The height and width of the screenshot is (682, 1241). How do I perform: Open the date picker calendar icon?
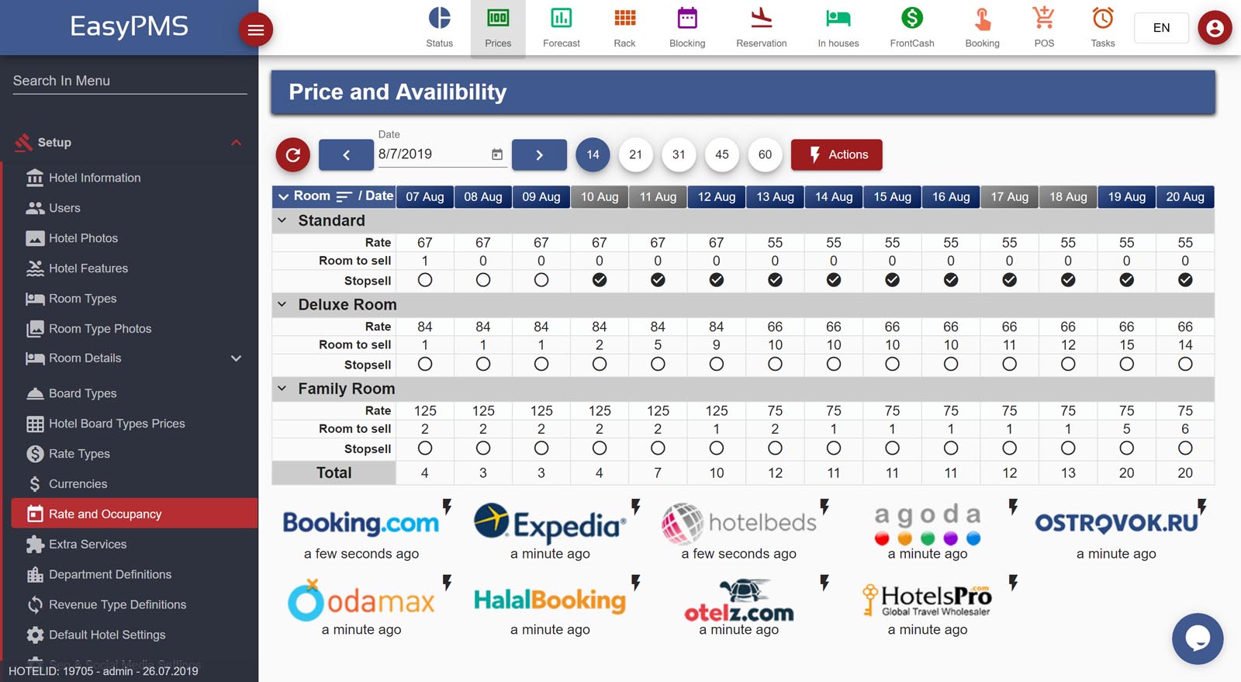click(x=497, y=154)
